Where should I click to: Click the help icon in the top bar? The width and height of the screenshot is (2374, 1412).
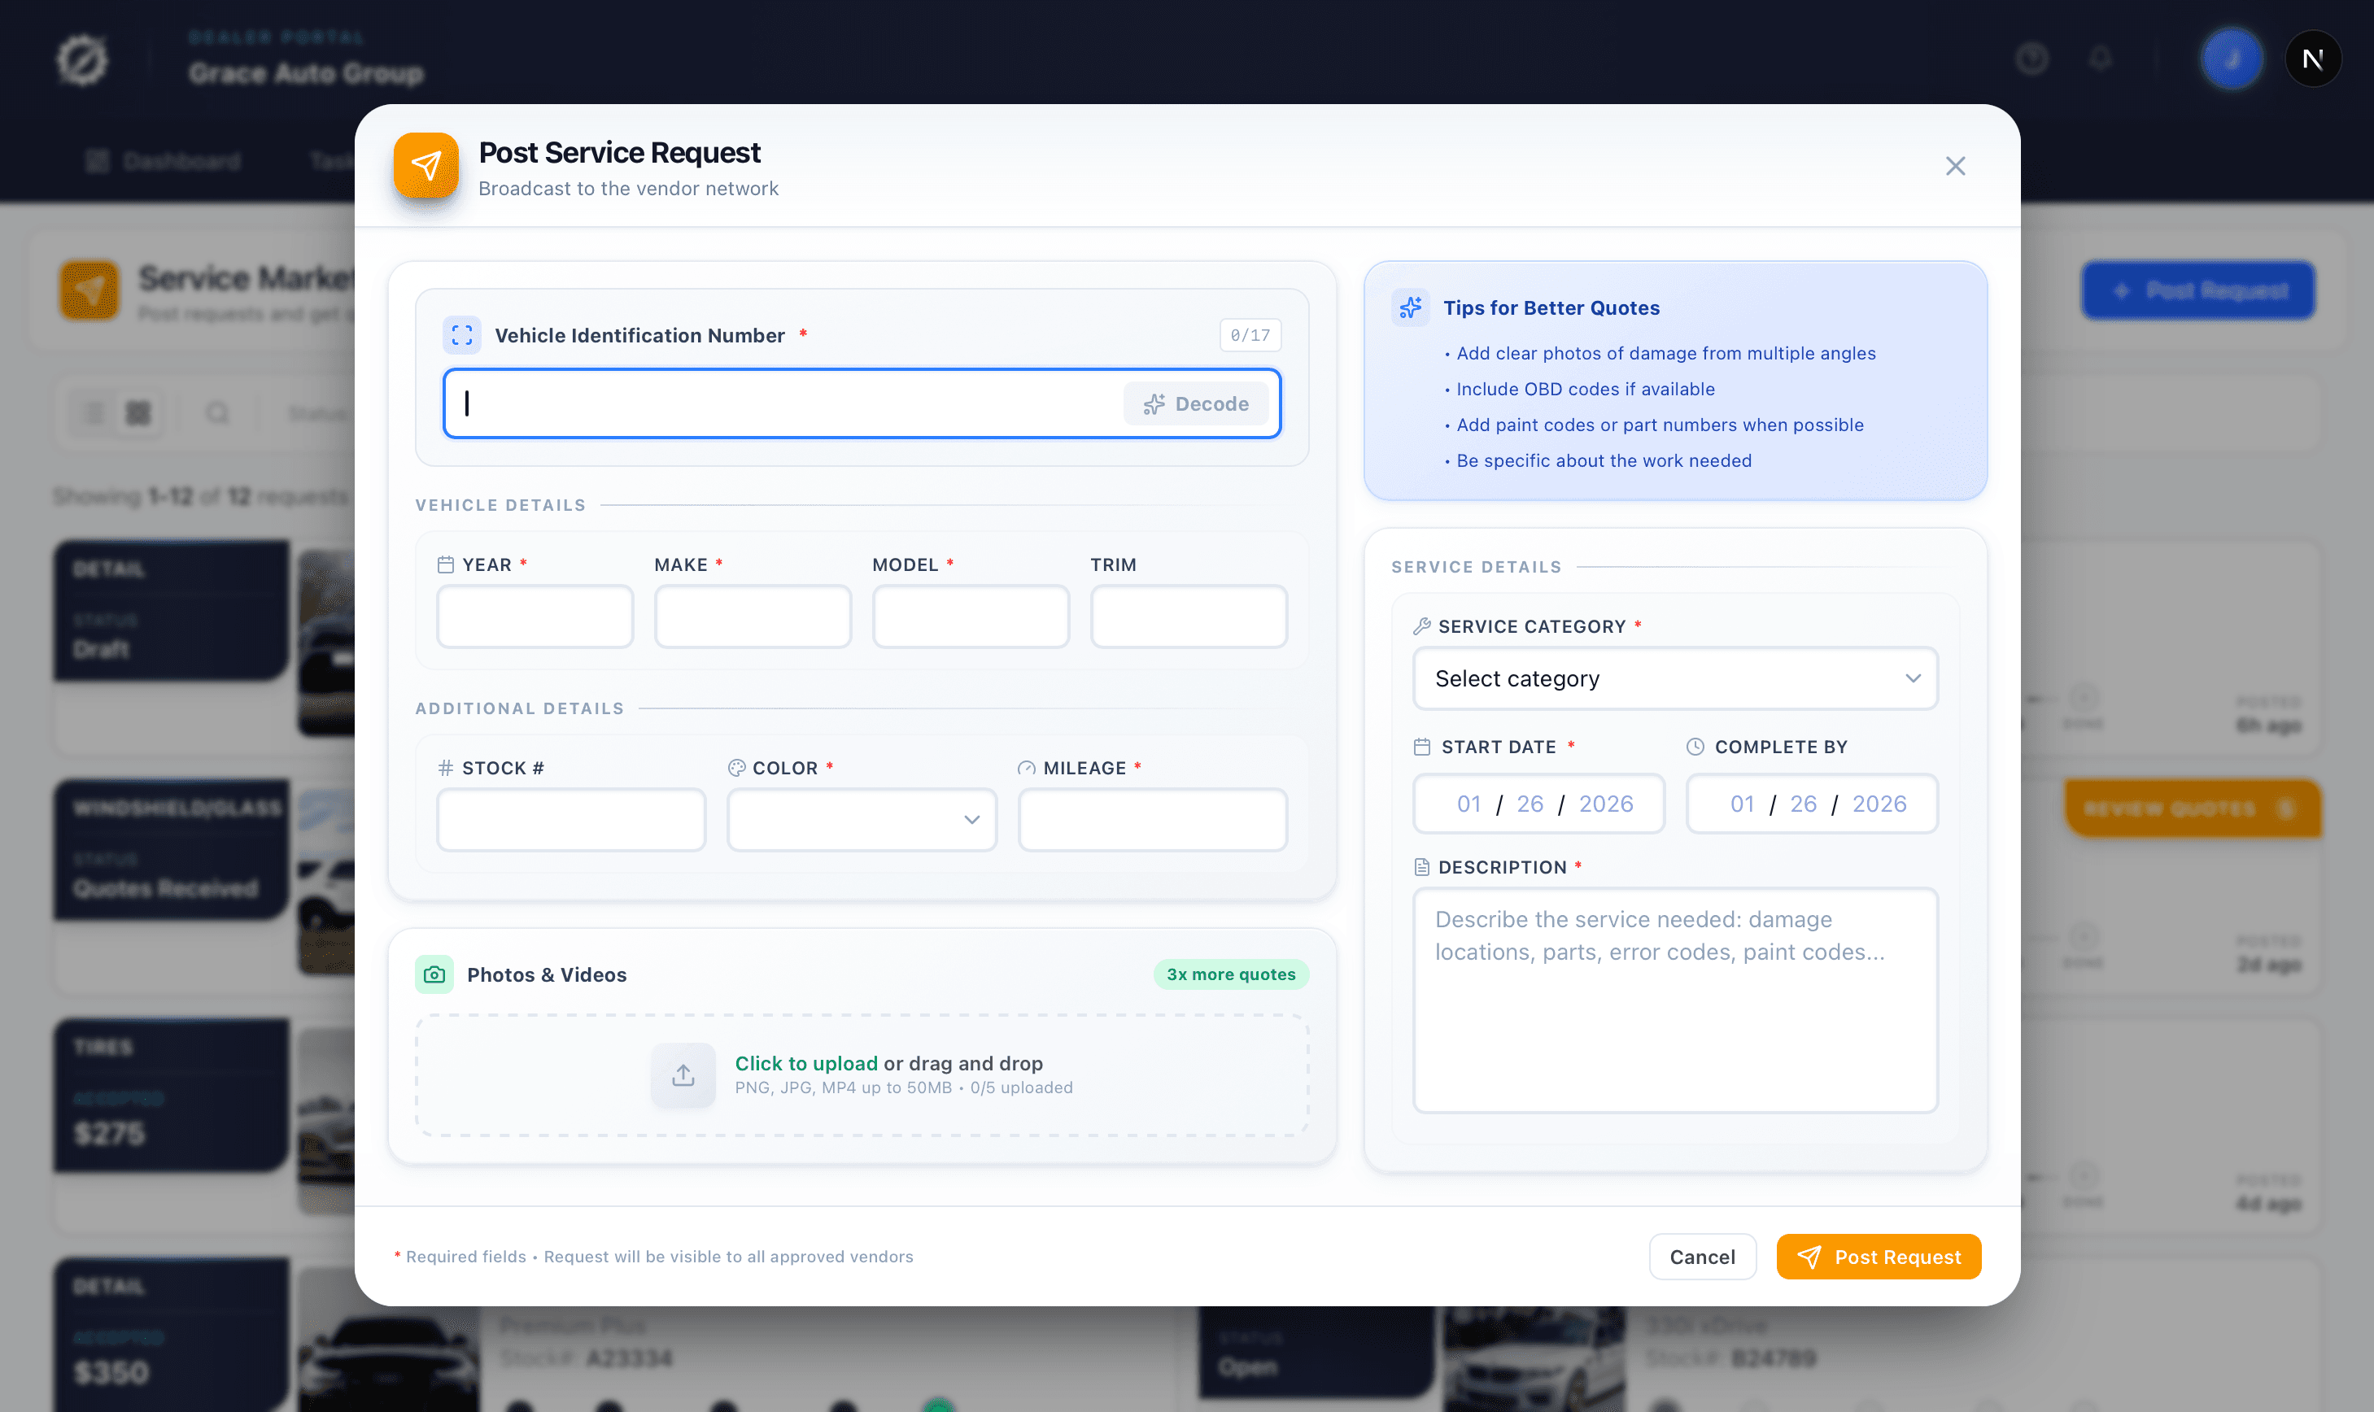coord(2031,59)
